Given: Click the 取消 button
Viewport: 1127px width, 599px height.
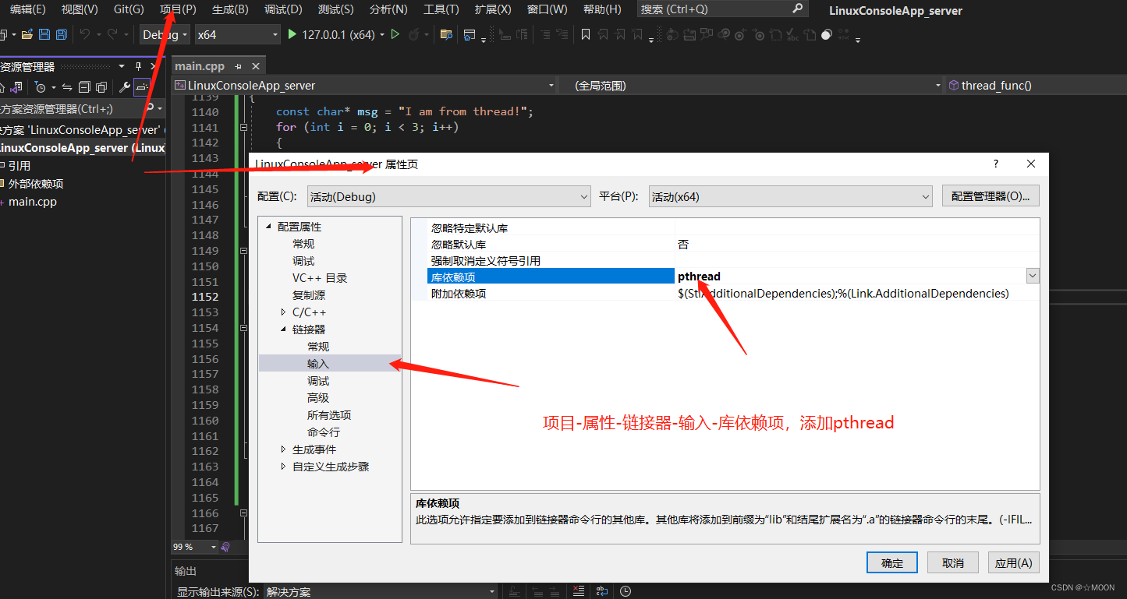Looking at the screenshot, I should (x=953, y=562).
